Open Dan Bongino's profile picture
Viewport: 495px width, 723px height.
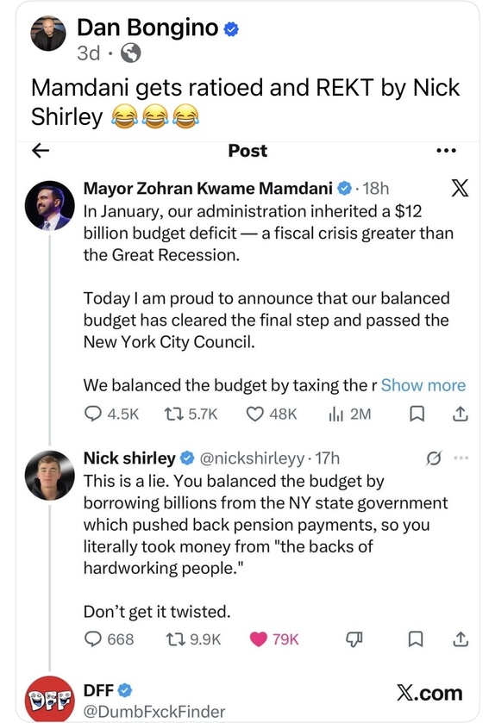tap(48, 34)
